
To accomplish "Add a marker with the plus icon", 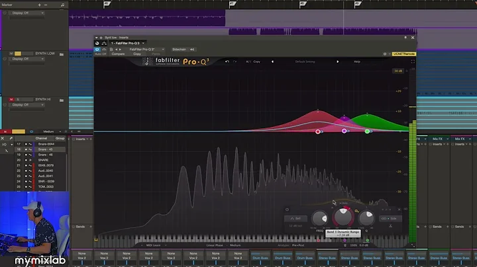I will tap(39, 5).
